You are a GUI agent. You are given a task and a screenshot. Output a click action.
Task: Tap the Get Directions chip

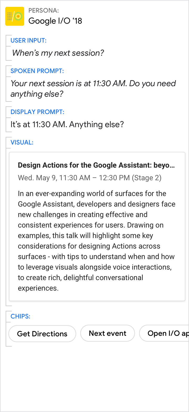point(42,334)
